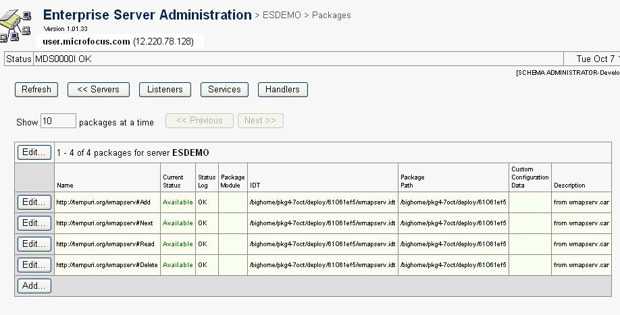
Task: Click Add... button to add package
Action: tap(34, 285)
